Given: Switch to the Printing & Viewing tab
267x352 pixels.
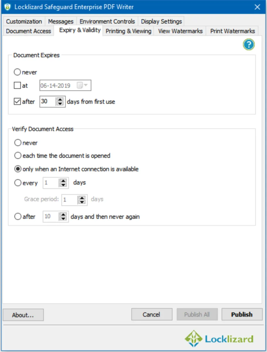Looking at the screenshot, I should [128, 31].
